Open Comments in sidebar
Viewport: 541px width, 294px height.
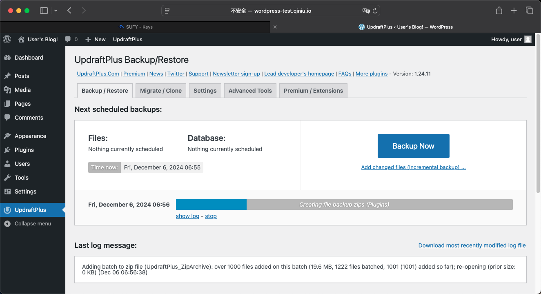pos(33,118)
